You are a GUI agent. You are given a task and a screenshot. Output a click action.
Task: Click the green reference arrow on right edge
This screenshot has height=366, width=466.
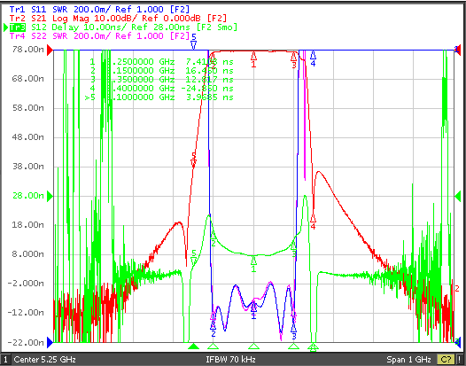click(x=458, y=196)
